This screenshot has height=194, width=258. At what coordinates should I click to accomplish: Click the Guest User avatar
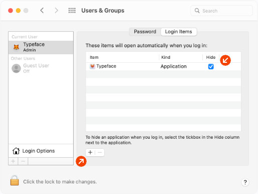click(16, 68)
